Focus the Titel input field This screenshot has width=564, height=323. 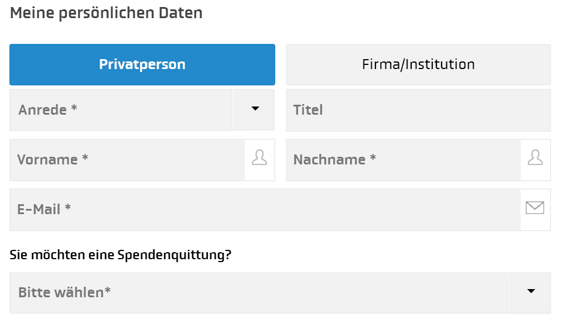click(418, 109)
